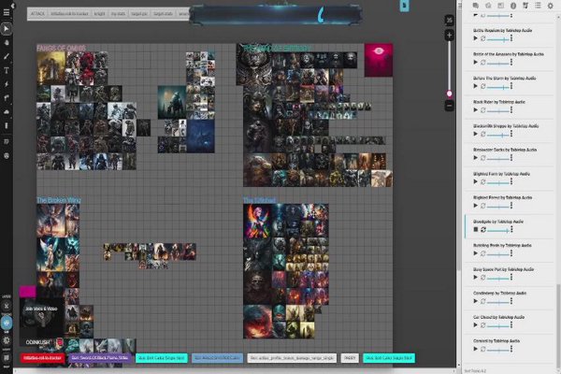Run the red initiative-roll-to-tracker macro
Screen dimensions: 561x374
click(43, 358)
